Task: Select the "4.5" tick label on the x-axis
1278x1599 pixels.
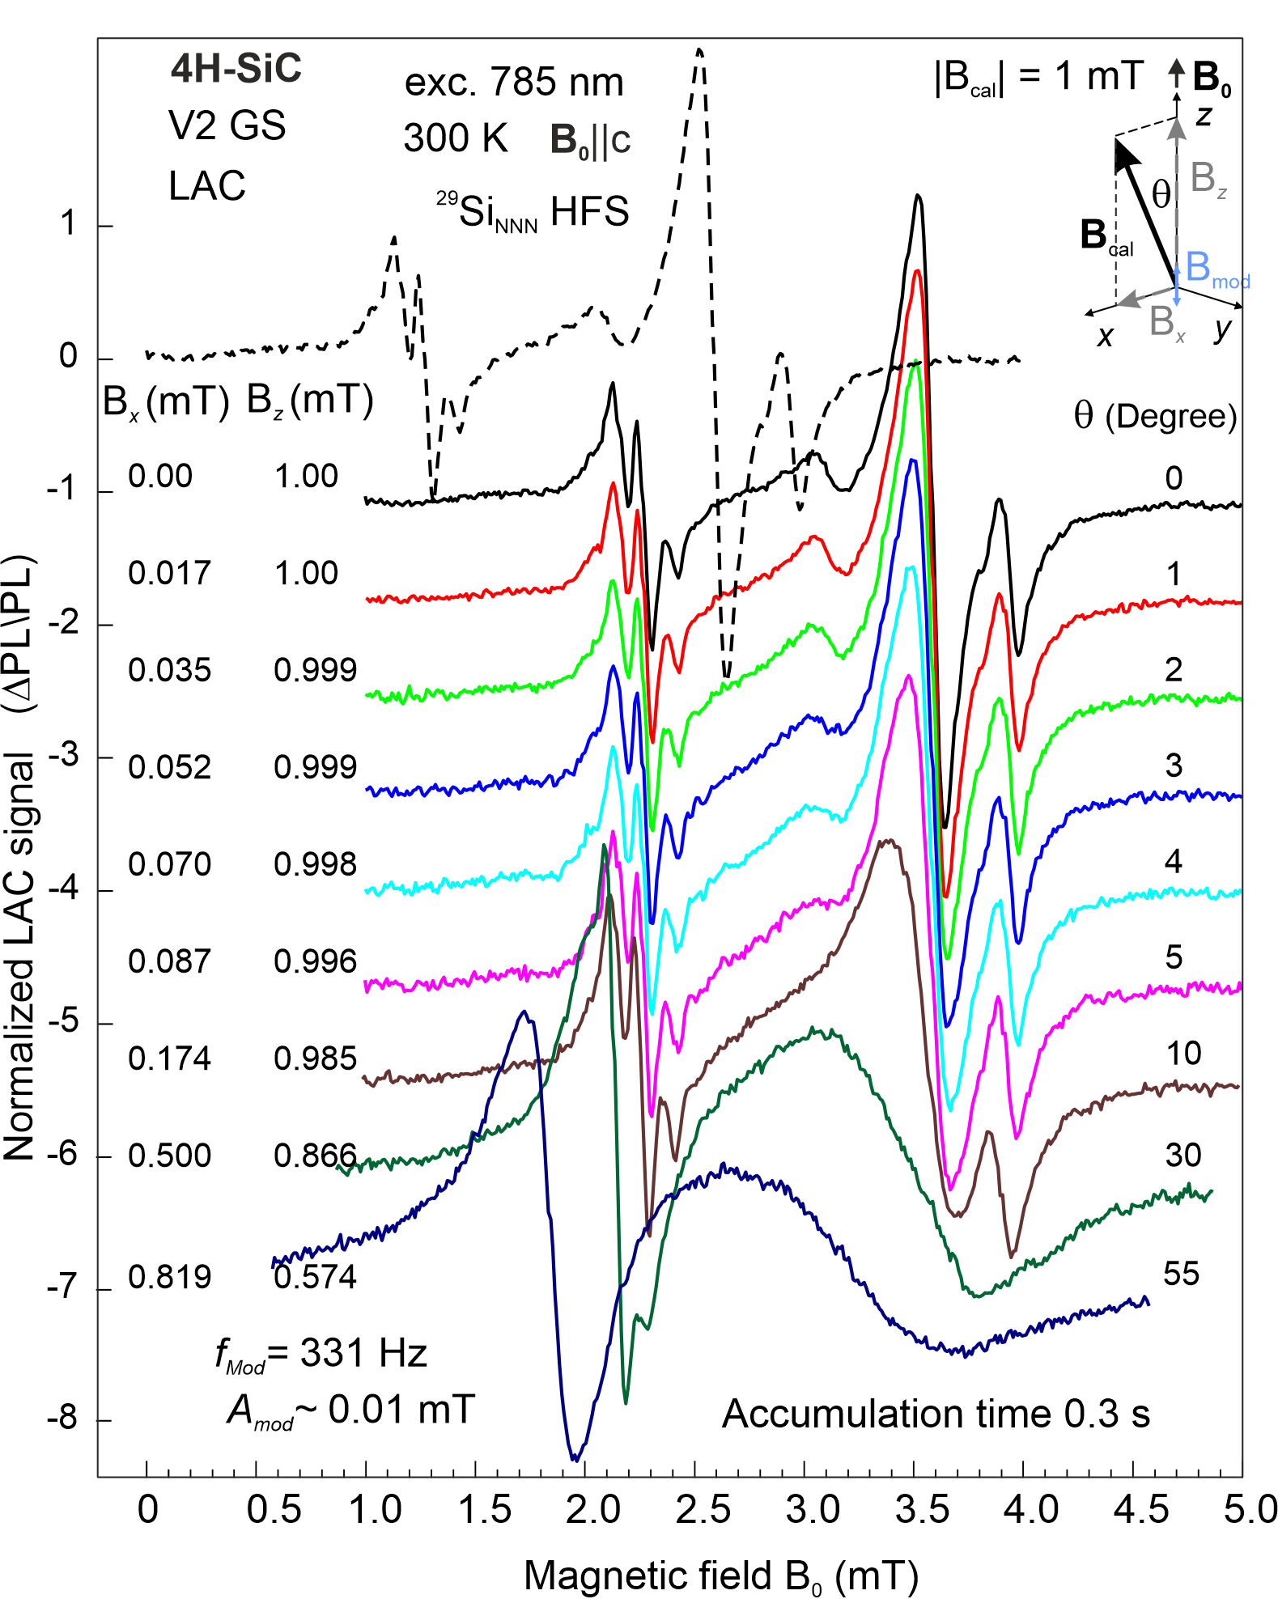Action: point(1142,1510)
